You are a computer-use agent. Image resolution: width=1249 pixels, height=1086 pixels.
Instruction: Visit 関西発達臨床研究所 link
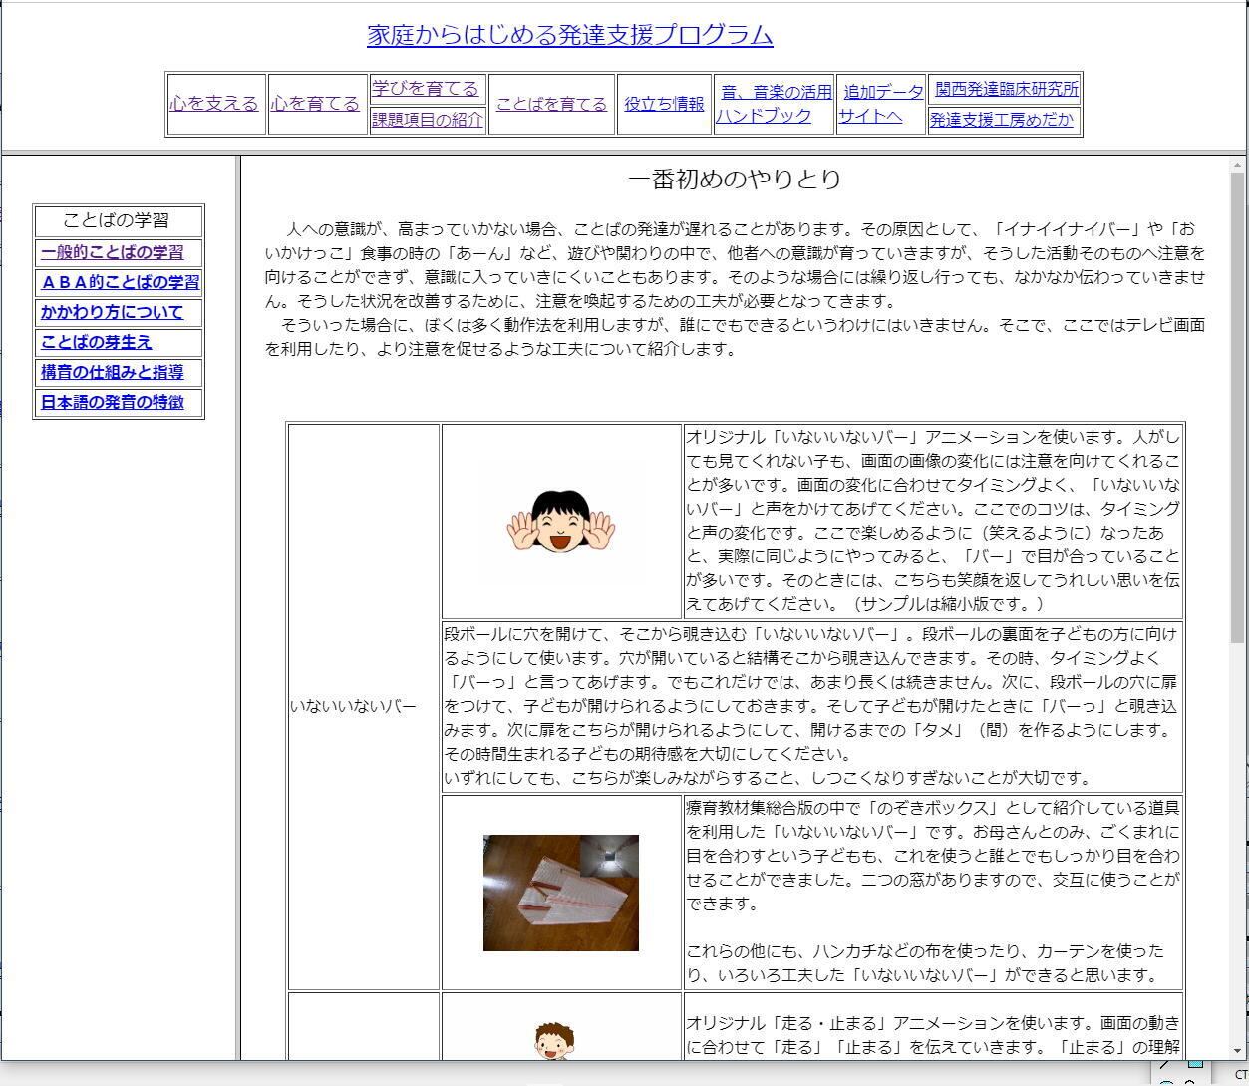1006,89
